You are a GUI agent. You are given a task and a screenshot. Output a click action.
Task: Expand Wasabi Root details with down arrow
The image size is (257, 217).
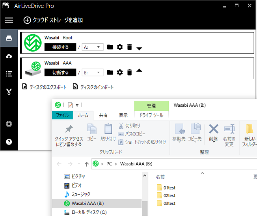point(139,49)
